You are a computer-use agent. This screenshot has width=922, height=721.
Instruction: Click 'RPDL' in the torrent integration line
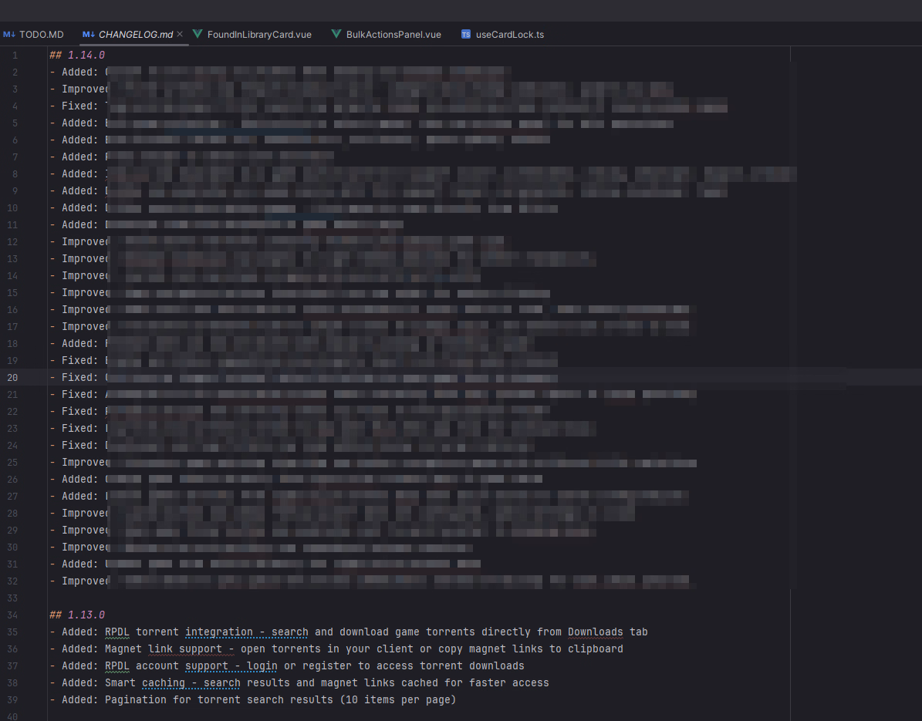117,632
